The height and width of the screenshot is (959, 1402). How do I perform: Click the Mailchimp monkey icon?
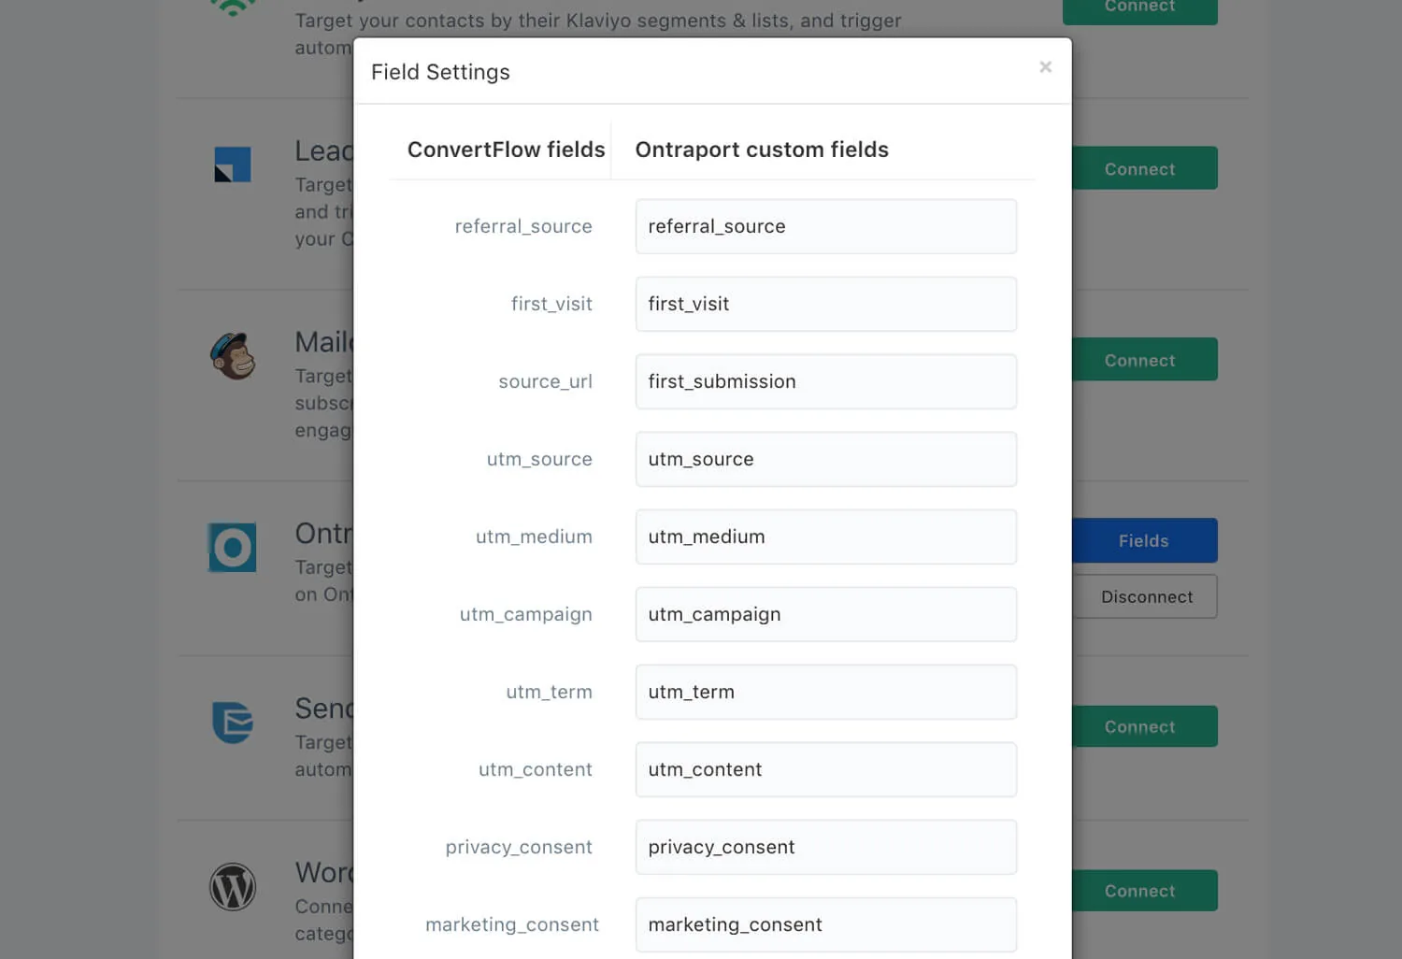tap(233, 356)
